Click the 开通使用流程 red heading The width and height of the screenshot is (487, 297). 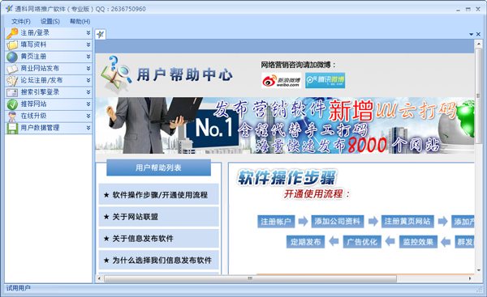pyautogui.click(x=317, y=194)
